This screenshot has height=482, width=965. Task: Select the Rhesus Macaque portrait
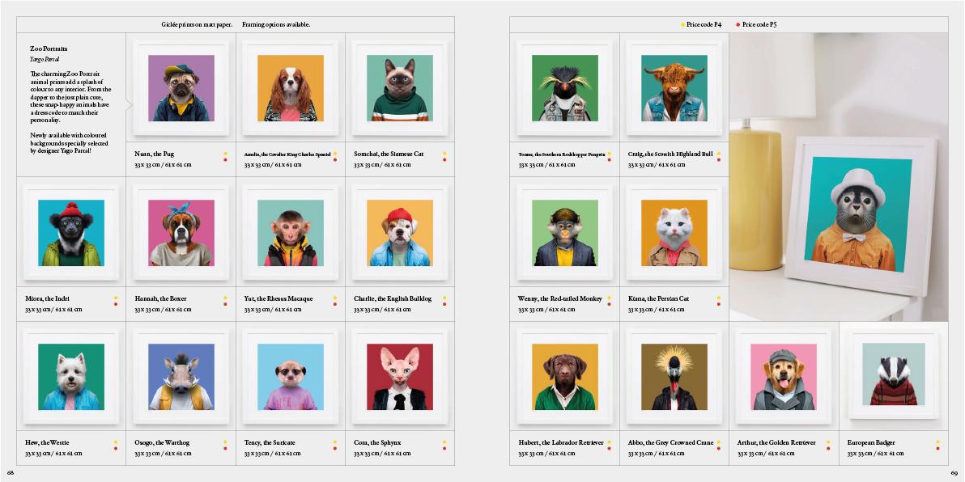(x=290, y=232)
